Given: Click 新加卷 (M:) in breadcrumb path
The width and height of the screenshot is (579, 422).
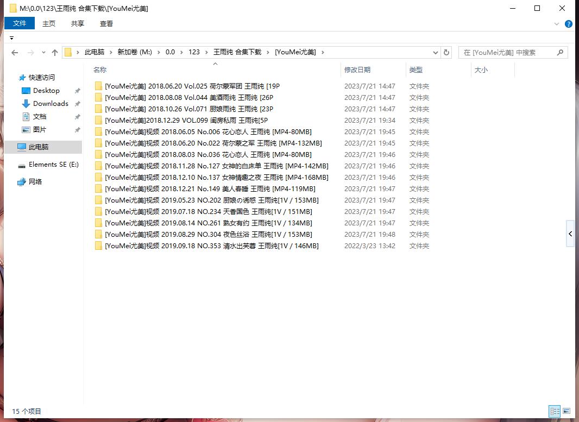Looking at the screenshot, I should [135, 52].
